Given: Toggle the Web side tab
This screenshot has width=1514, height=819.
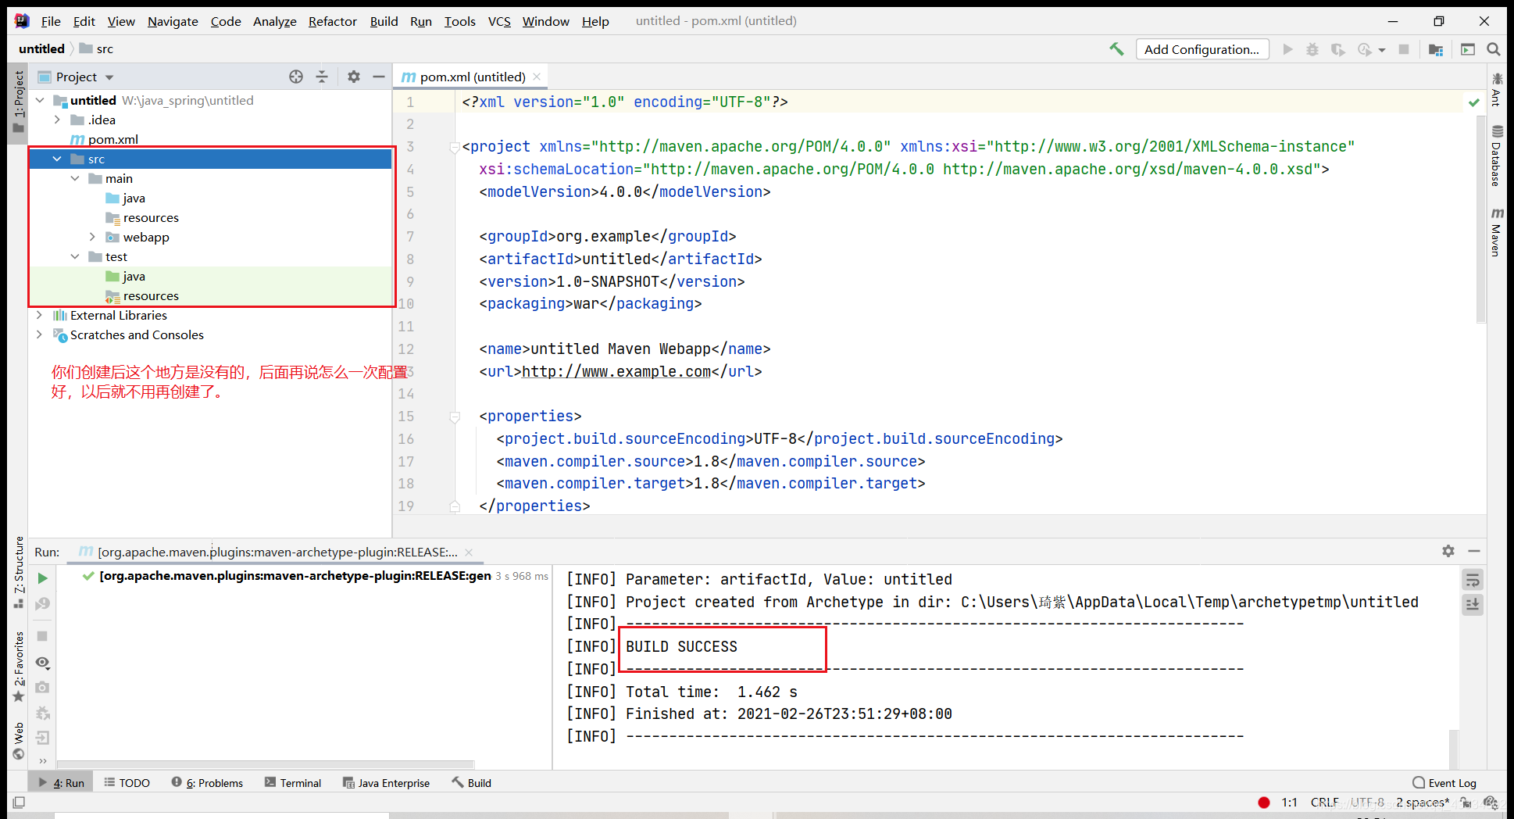Looking at the screenshot, I should [19, 741].
